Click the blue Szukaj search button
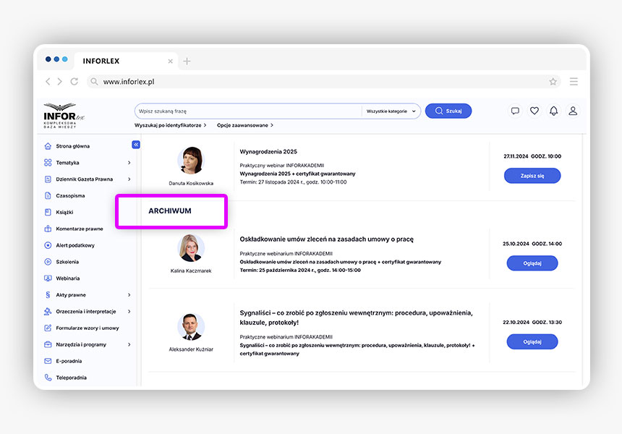This screenshot has width=622, height=434. 448,111
